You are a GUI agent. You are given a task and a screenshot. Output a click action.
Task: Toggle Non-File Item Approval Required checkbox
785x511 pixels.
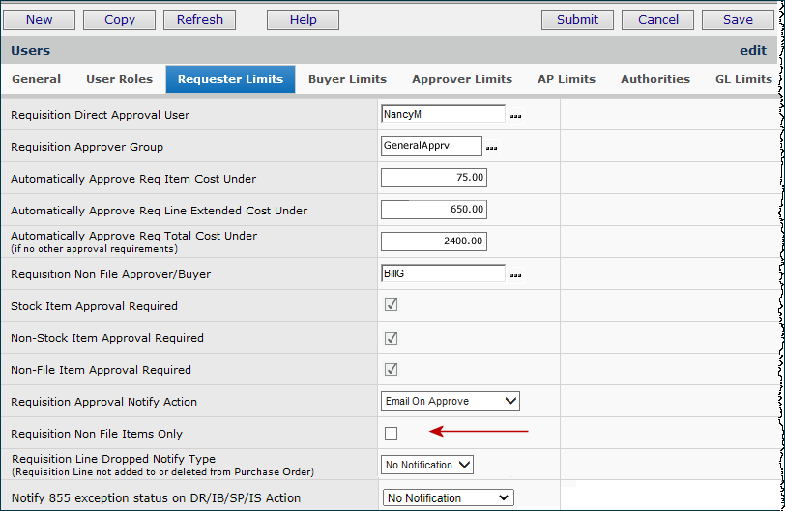click(x=391, y=369)
